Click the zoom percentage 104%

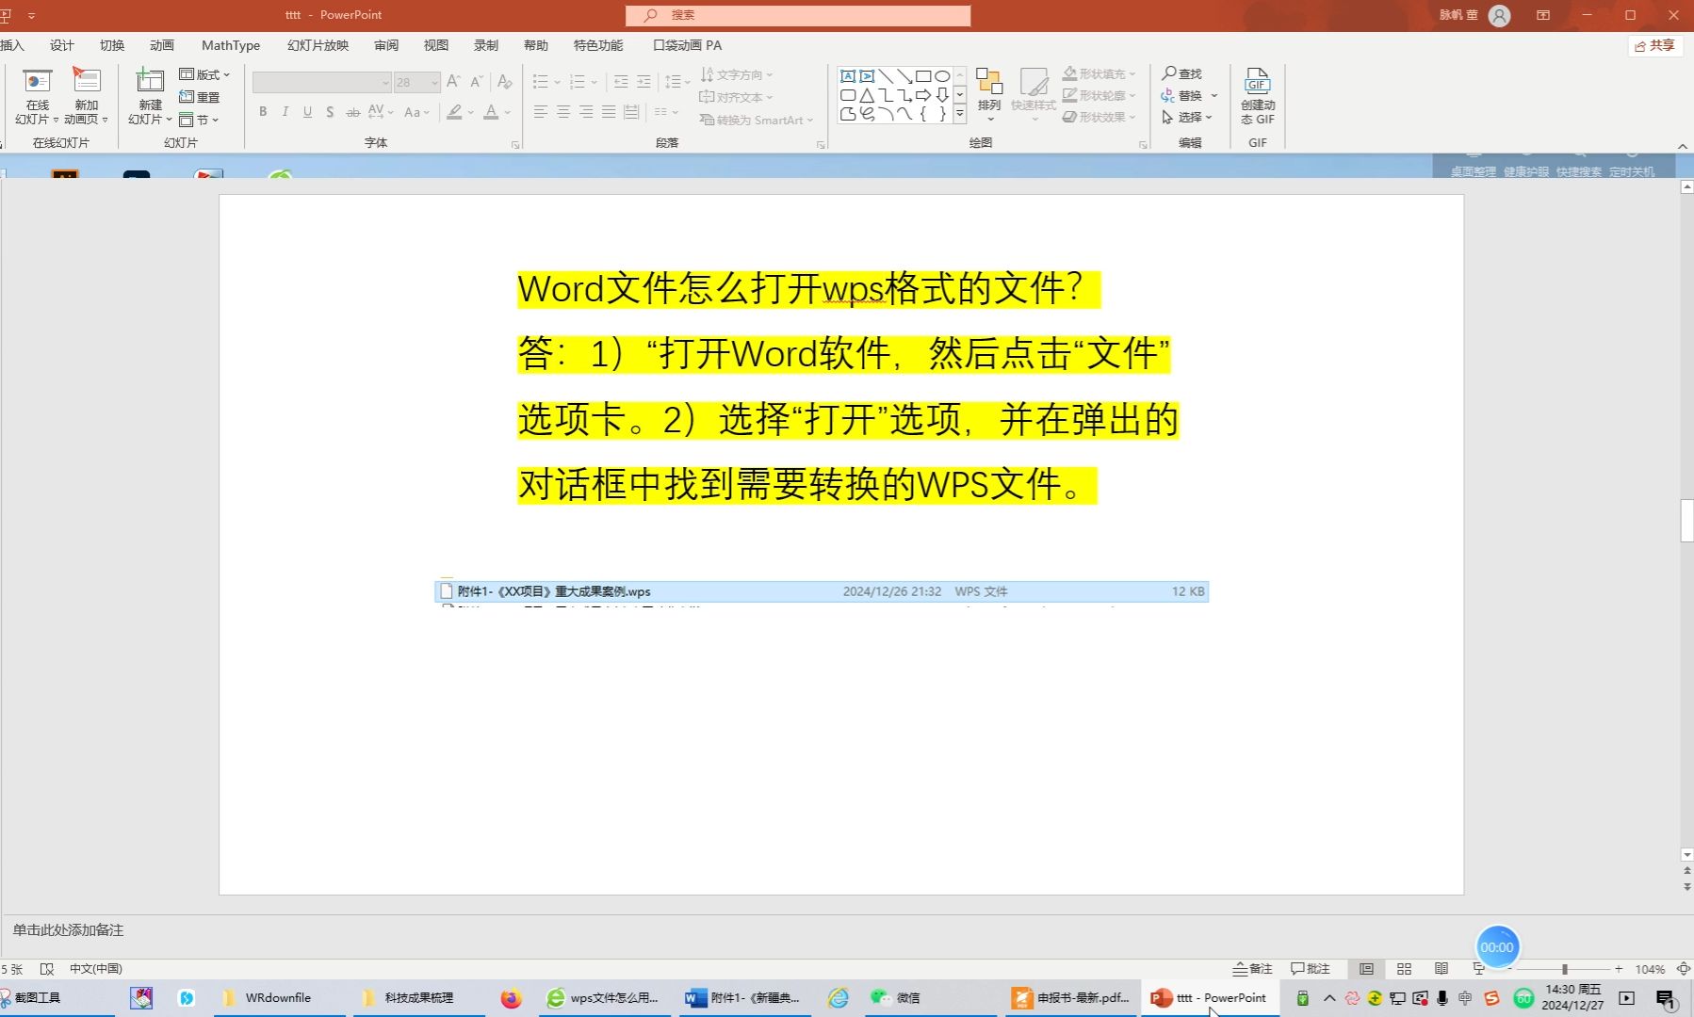pyautogui.click(x=1650, y=969)
